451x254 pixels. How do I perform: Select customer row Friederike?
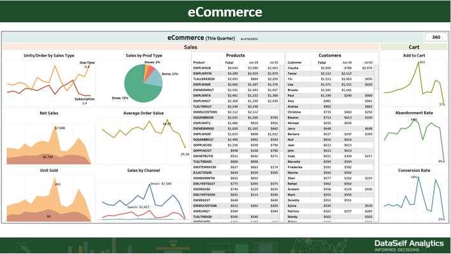point(330,167)
